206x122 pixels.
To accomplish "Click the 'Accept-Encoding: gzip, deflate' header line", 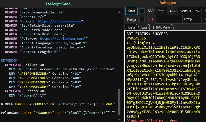I will tap(45, 47).
